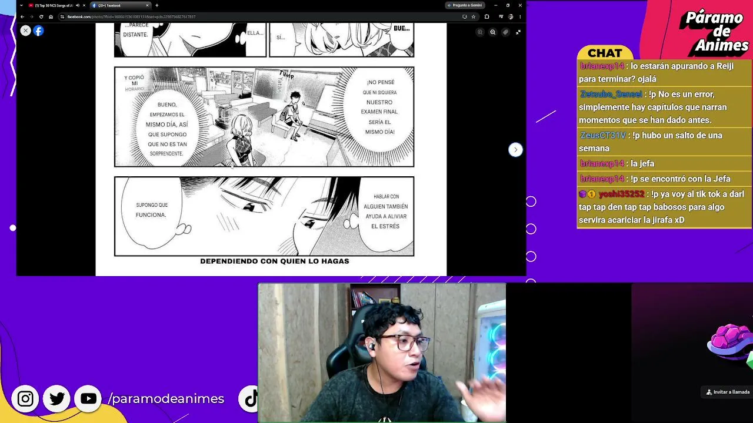The image size is (753, 423).
Task: Click the manga page image
Action: coord(271,149)
